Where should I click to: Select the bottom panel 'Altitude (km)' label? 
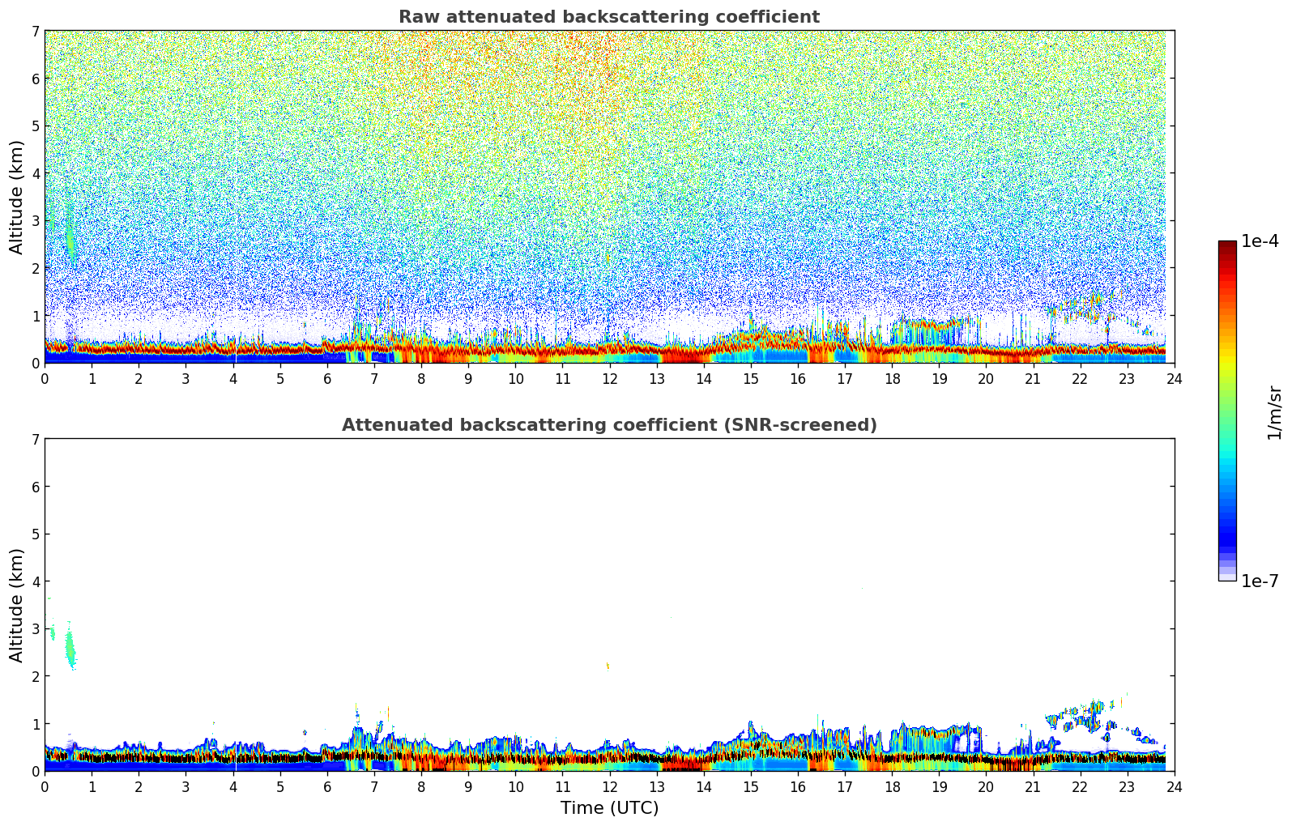point(17,605)
